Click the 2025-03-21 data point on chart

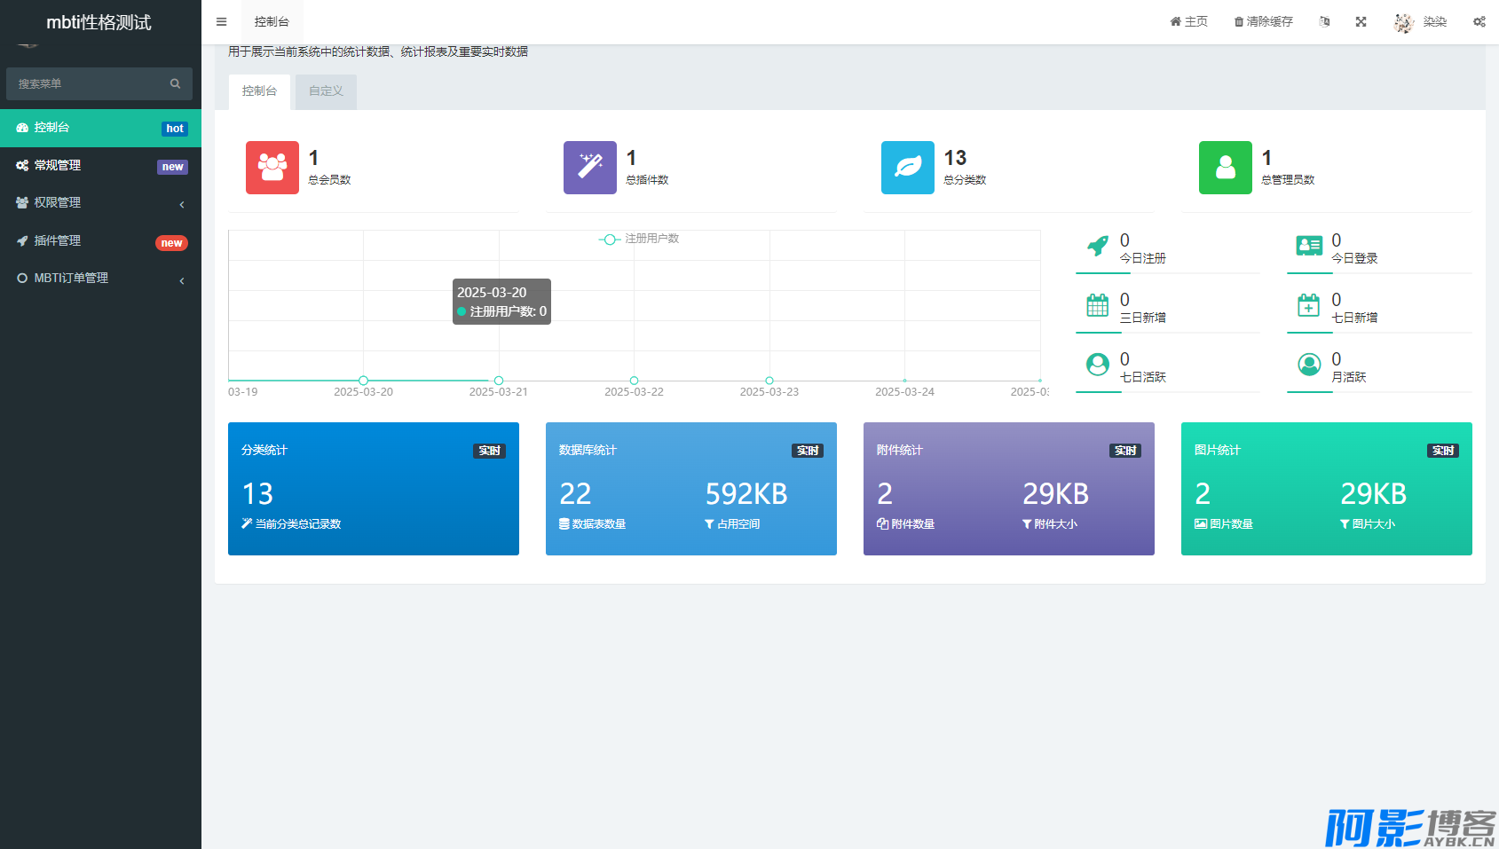click(x=499, y=381)
